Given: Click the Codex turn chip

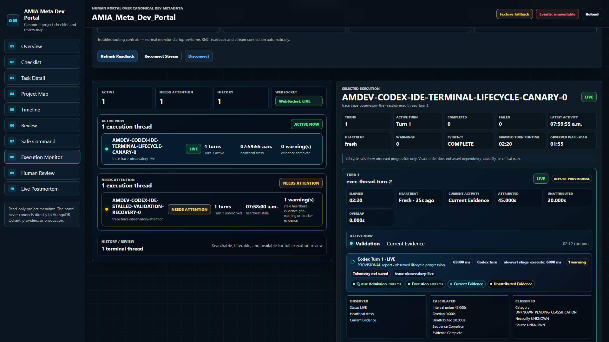Looking at the screenshot, I should point(487,262).
